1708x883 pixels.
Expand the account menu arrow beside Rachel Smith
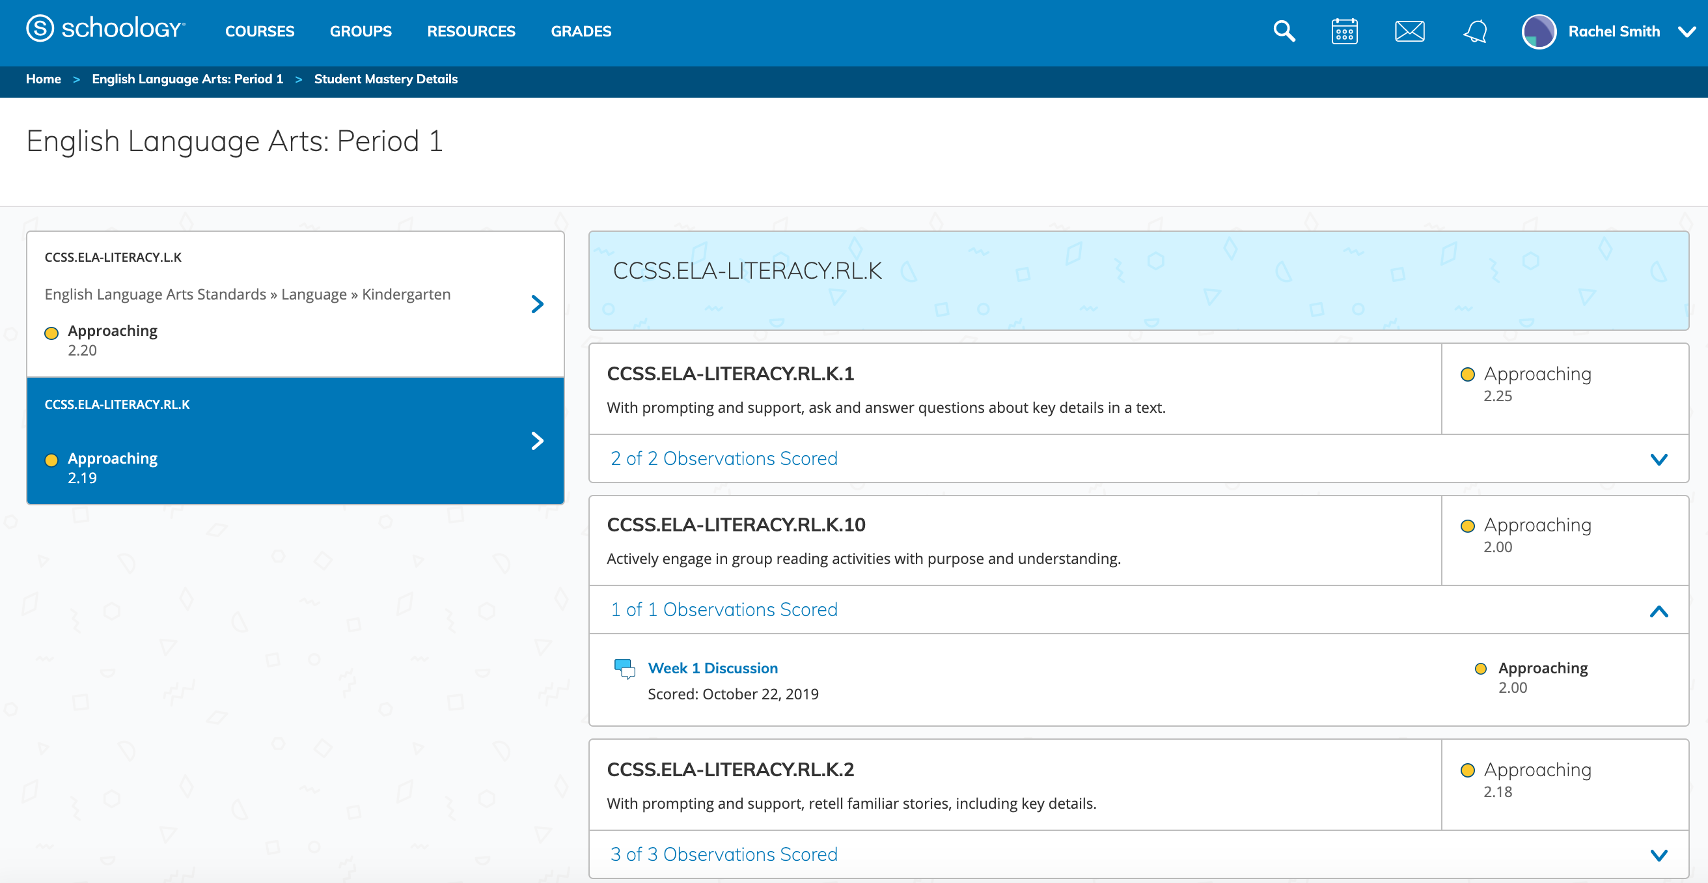pyautogui.click(x=1687, y=32)
